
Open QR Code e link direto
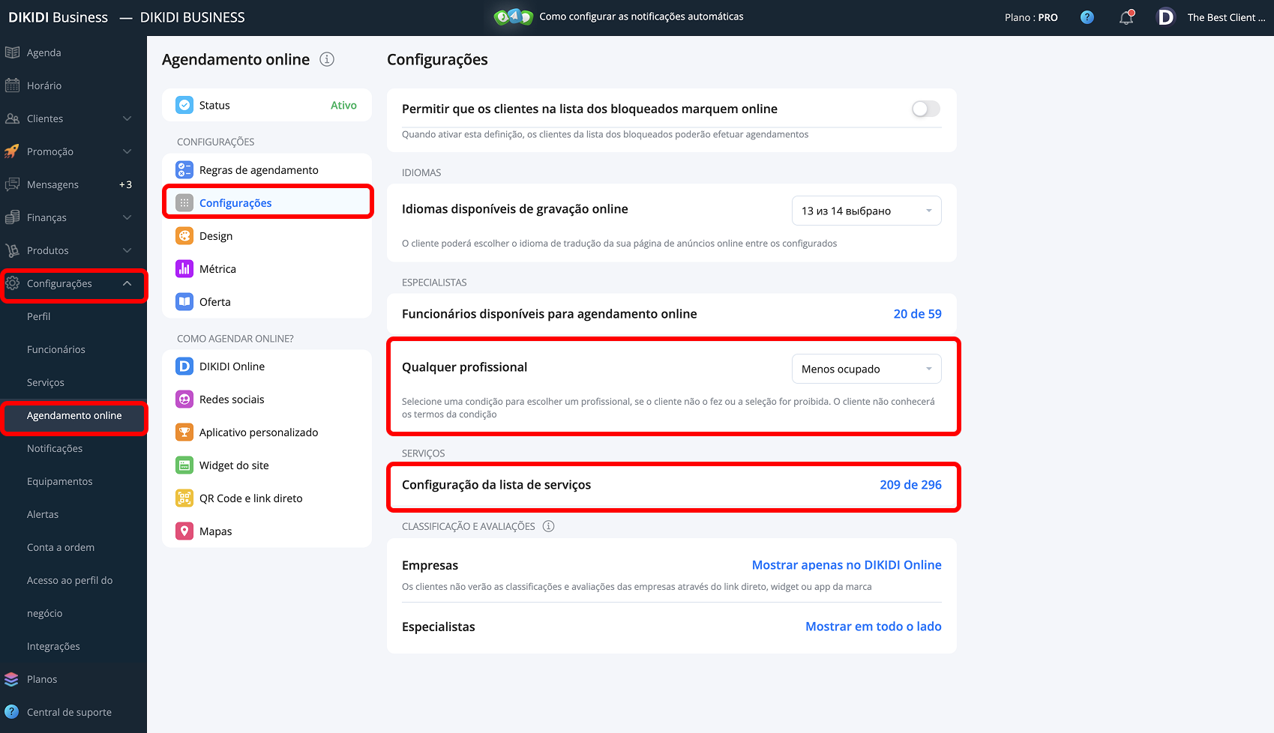pyautogui.click(x=250, y=498)
